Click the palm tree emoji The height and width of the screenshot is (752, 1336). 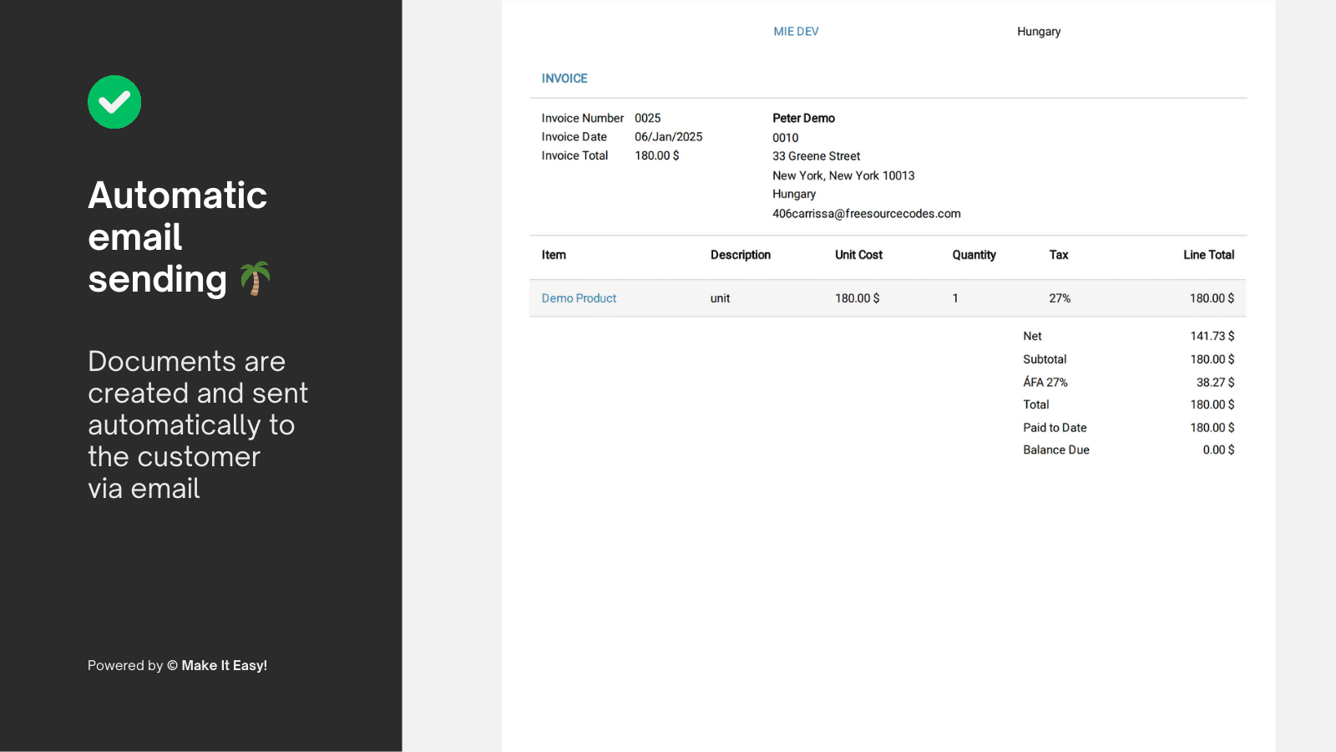point(255,279)
